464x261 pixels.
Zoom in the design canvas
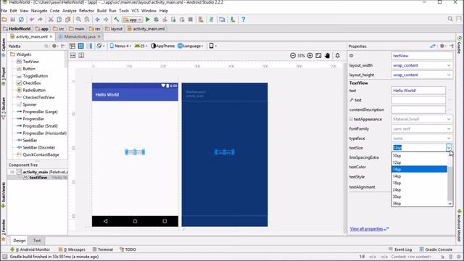click(310, 56)
